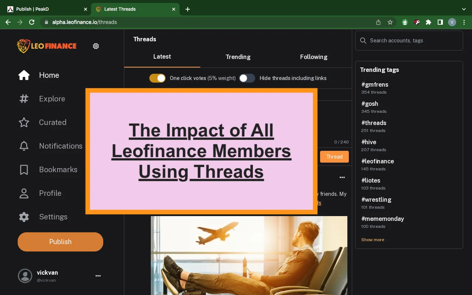Viewport: 472px width, 295px height.
Task: Click the Explore hash icon
Action: tap(24, 99)
